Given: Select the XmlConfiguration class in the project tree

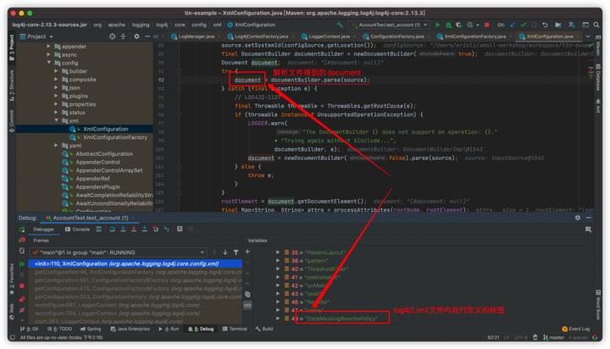Looking at the screenshot, I should coord(105,129).
